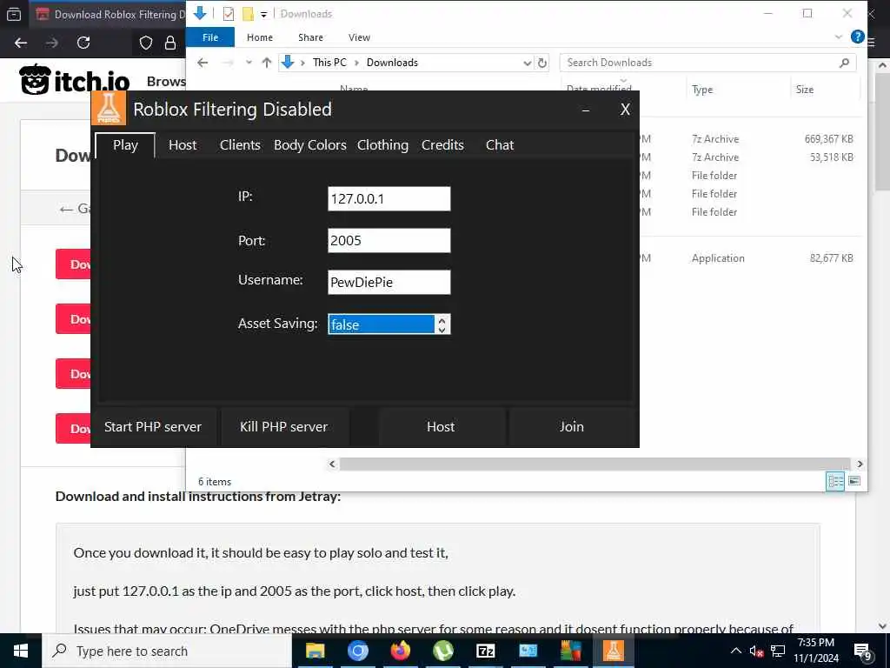Click the Roblox Filtering Disabled flask logo
The width and height of the screenshot is (890, 668).
pyautogui.click(x=108, y=108)
